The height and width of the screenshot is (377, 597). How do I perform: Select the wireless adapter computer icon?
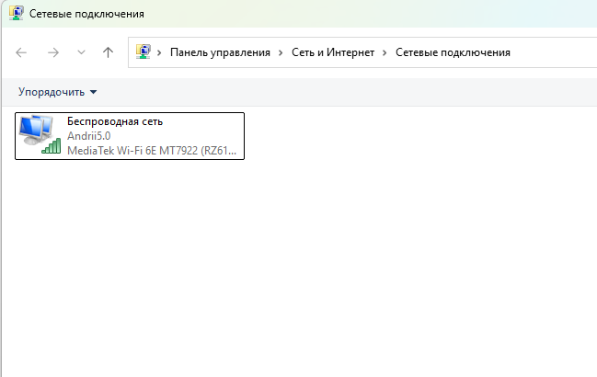pos(37,130)
